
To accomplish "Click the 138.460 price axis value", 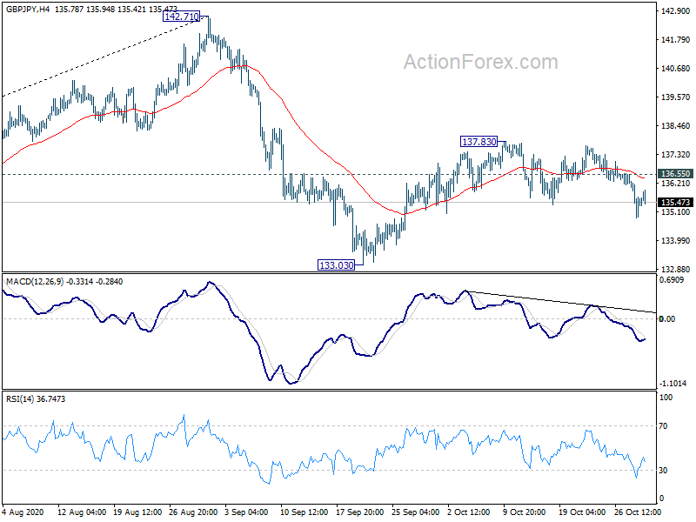I will [x=676, y=126].
